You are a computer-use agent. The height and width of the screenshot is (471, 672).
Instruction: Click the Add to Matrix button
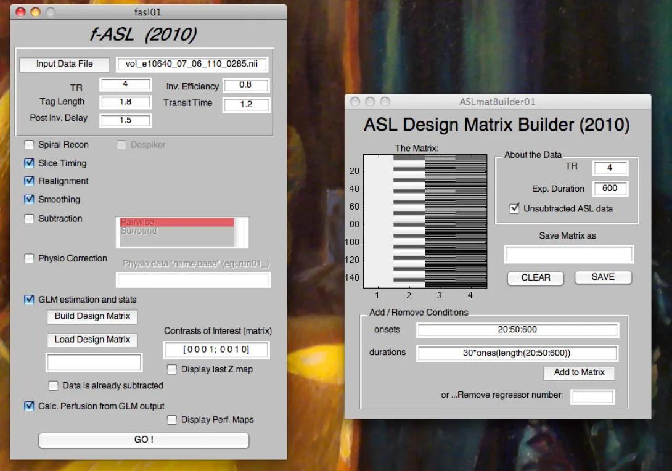point(579,372)
